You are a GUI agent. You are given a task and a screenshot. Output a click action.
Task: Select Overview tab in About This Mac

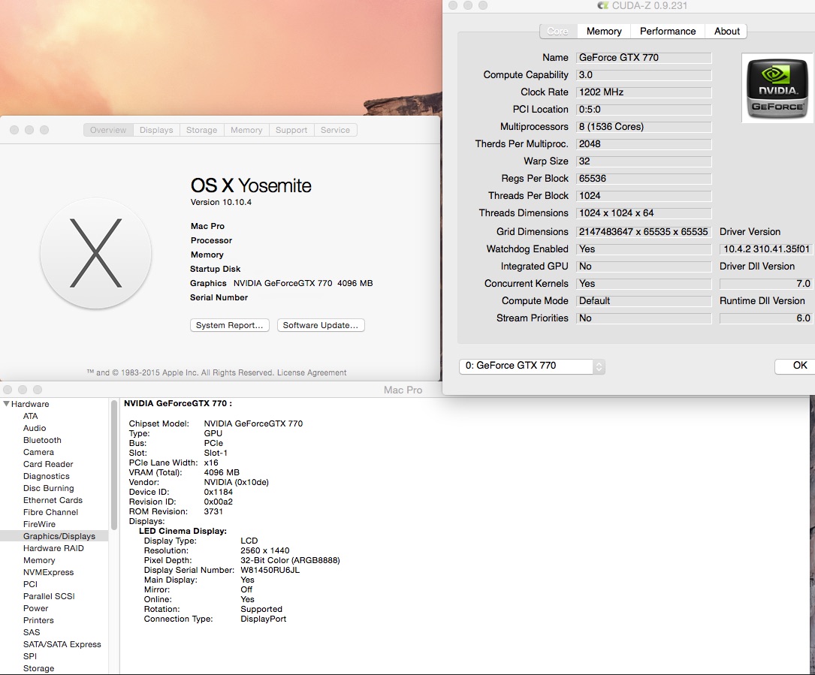(108, 130)
